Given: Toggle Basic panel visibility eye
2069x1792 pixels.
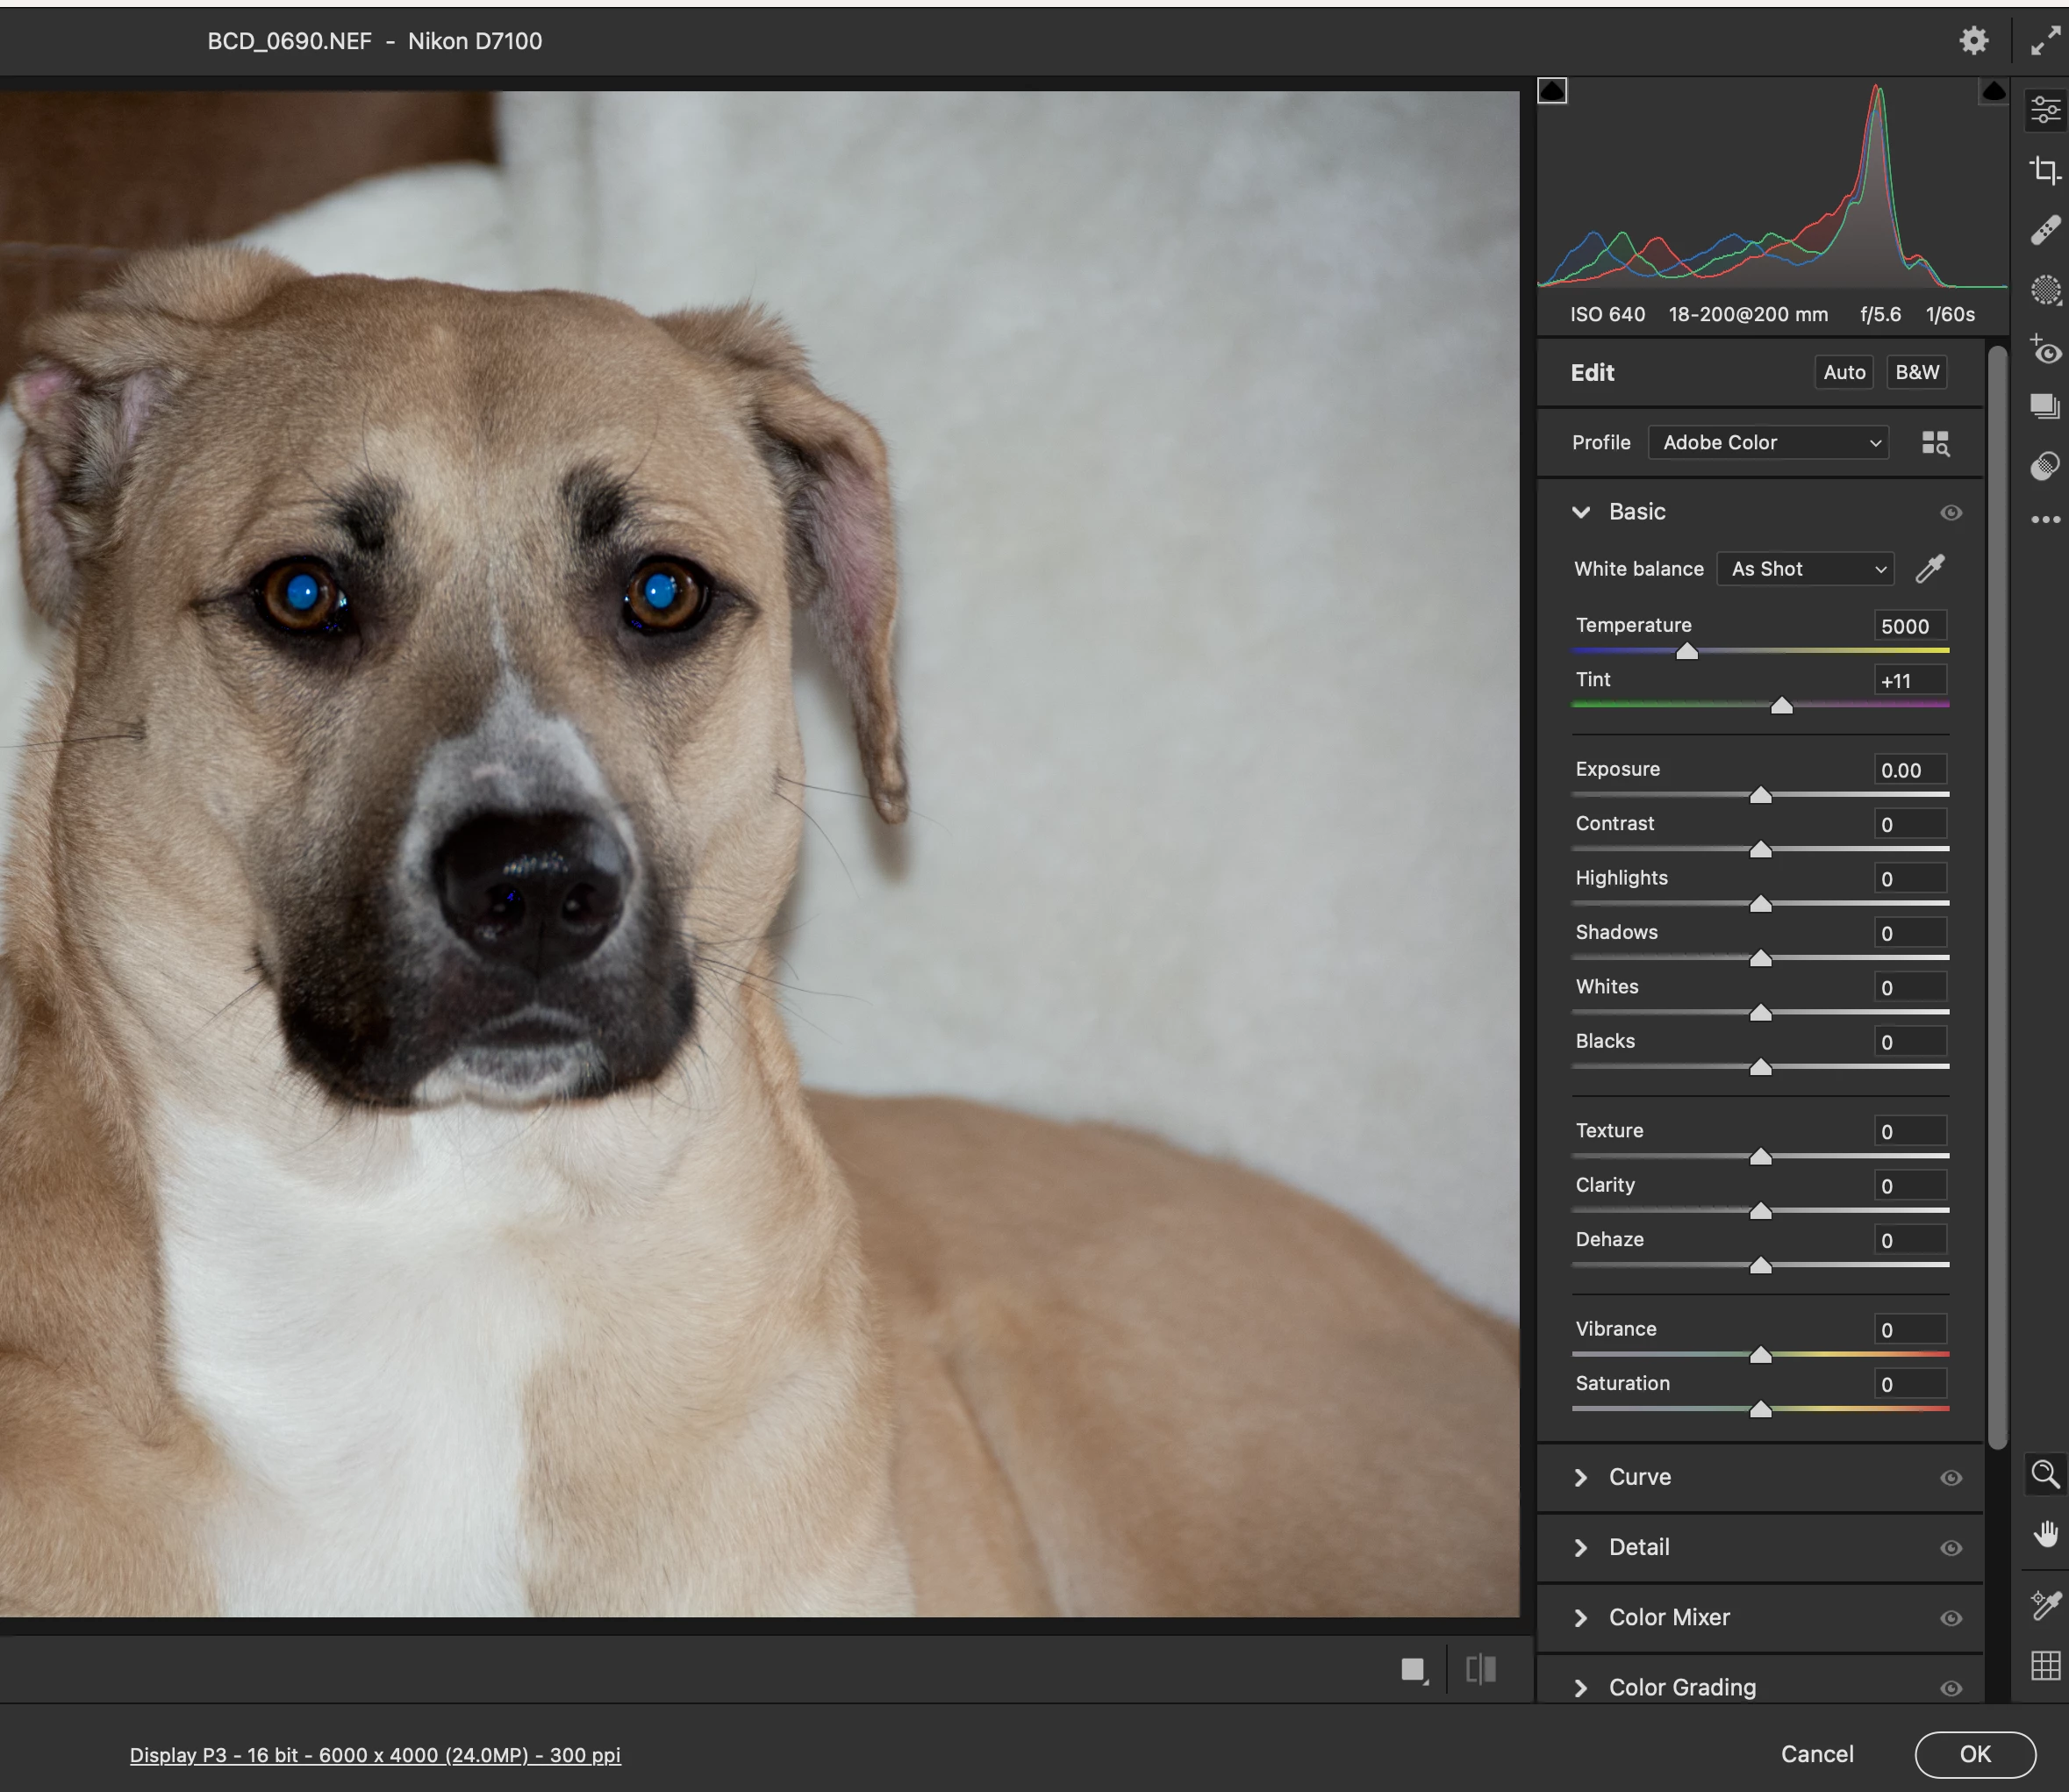Looking at the screenshot, I should (x=1950, y=513).
